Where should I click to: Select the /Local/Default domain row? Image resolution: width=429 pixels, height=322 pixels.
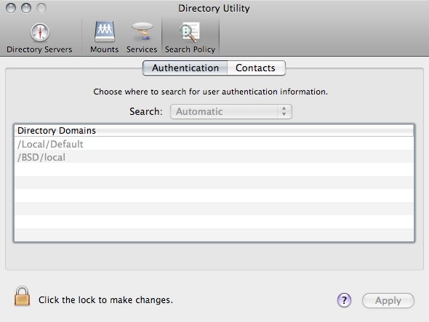point(214,144)
